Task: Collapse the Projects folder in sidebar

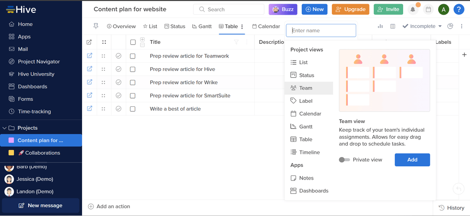Action: point(5,128)
